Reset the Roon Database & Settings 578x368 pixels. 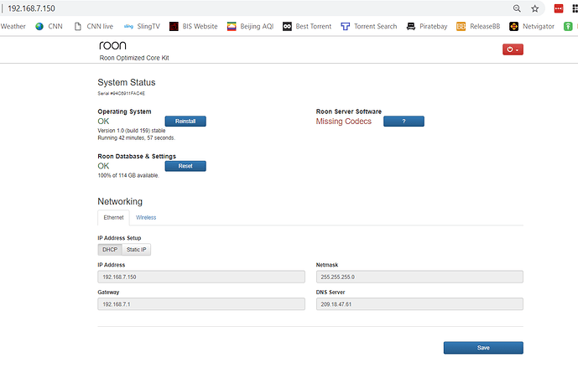[185, 166]
